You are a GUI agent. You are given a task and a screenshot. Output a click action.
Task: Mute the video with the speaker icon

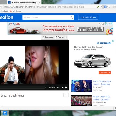pos(63,87)
